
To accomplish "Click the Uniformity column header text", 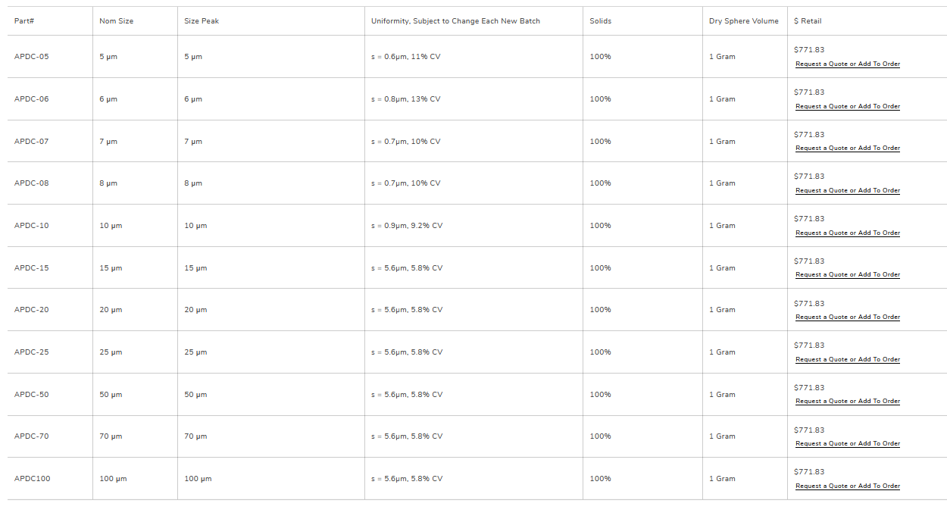I will (x=455, y=21).
